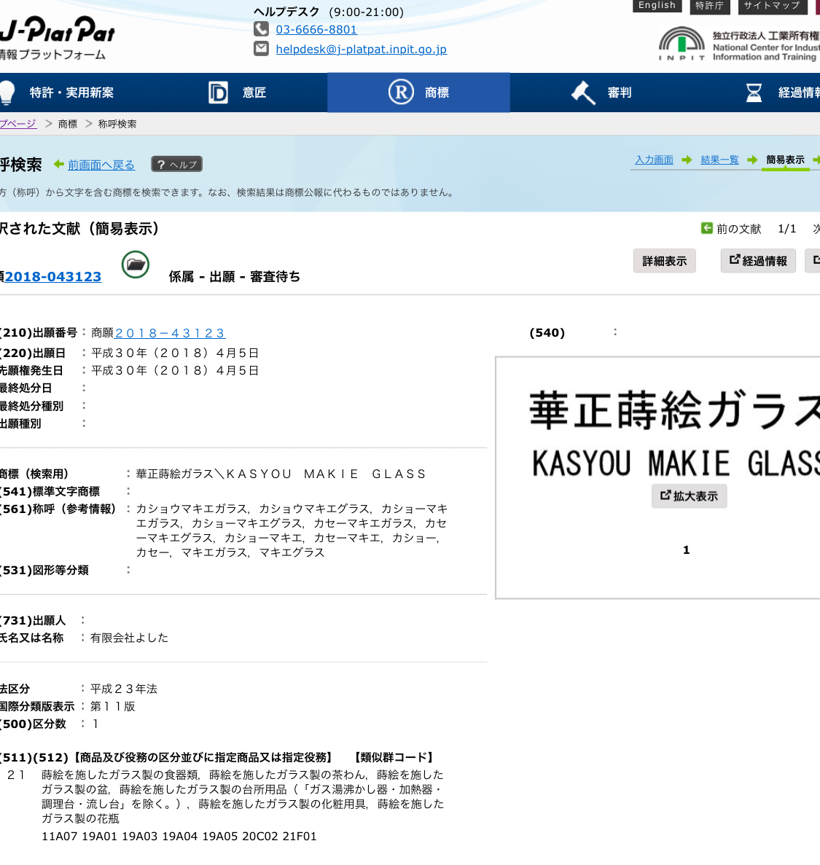Screen dimensions: 820x865
Task: Click the green arrow before 前画面へ戻る
Action: [x=58, y=165]
